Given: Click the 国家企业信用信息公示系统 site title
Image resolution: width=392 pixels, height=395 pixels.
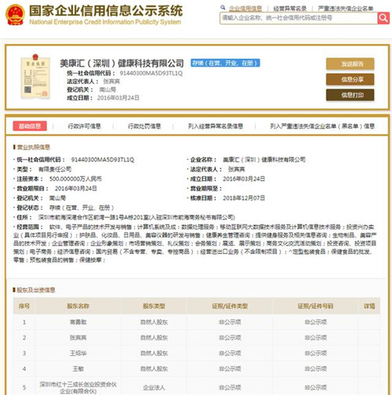Looking at the screenshot, I should coord(106,11).
